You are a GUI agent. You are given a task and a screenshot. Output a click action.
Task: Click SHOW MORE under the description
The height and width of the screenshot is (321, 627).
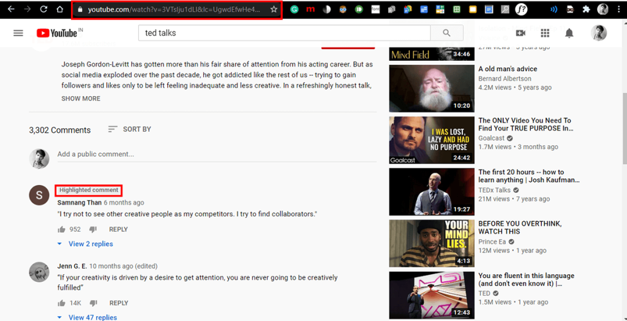pyautogui.click(x=81, y=99)
